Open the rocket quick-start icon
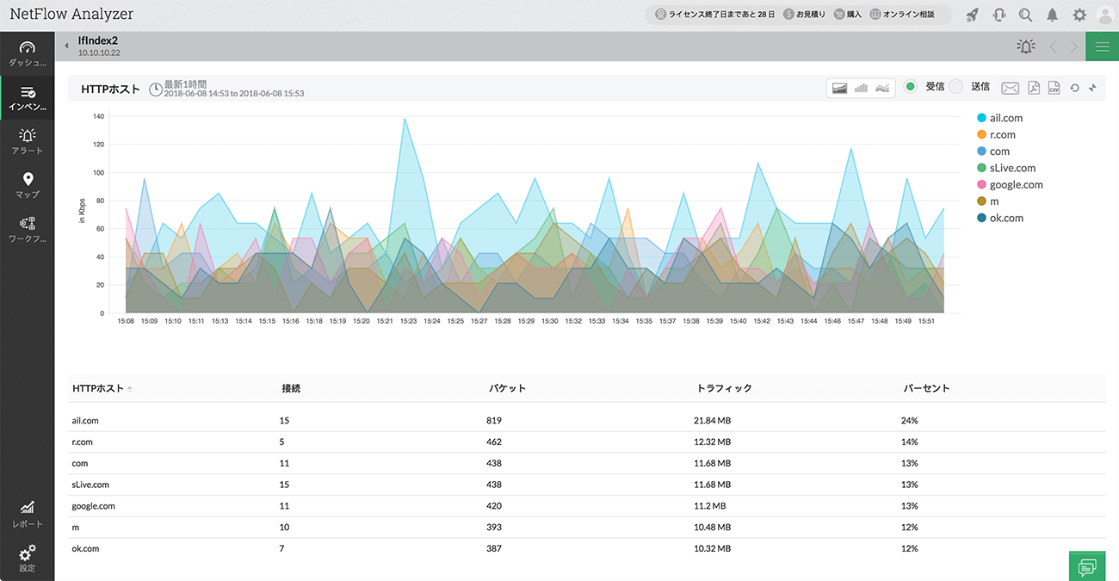Viewport: 1119px width, 581px height. pyautogui.click(x=973, y=15)
